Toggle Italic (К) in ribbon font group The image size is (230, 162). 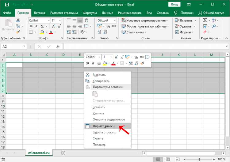36,26
